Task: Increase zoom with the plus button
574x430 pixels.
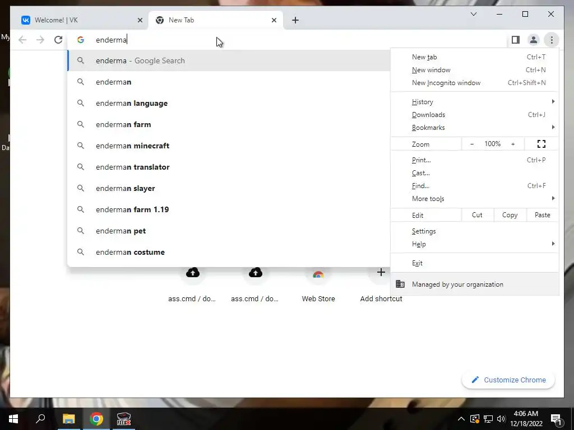Action: 513,144
